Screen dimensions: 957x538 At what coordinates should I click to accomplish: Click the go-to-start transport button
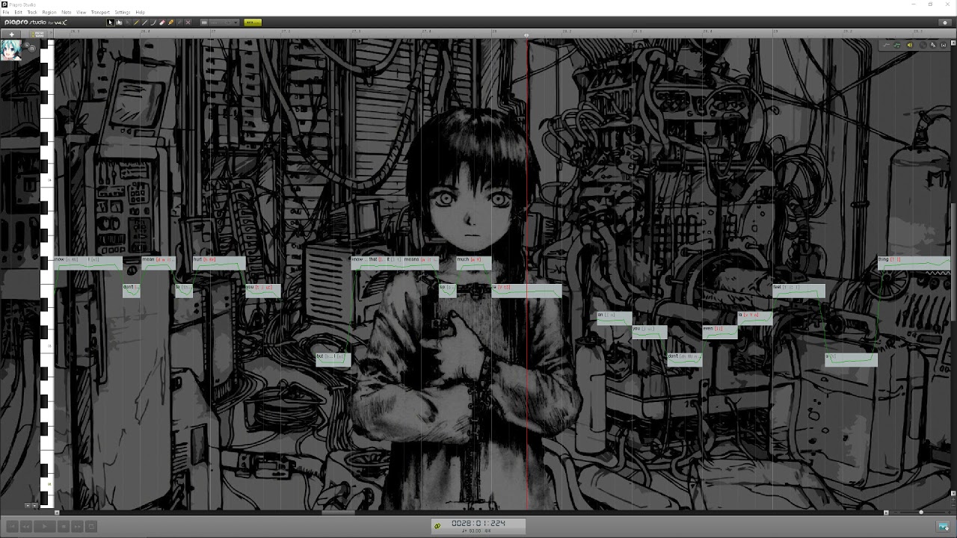[x=12, y=526]
